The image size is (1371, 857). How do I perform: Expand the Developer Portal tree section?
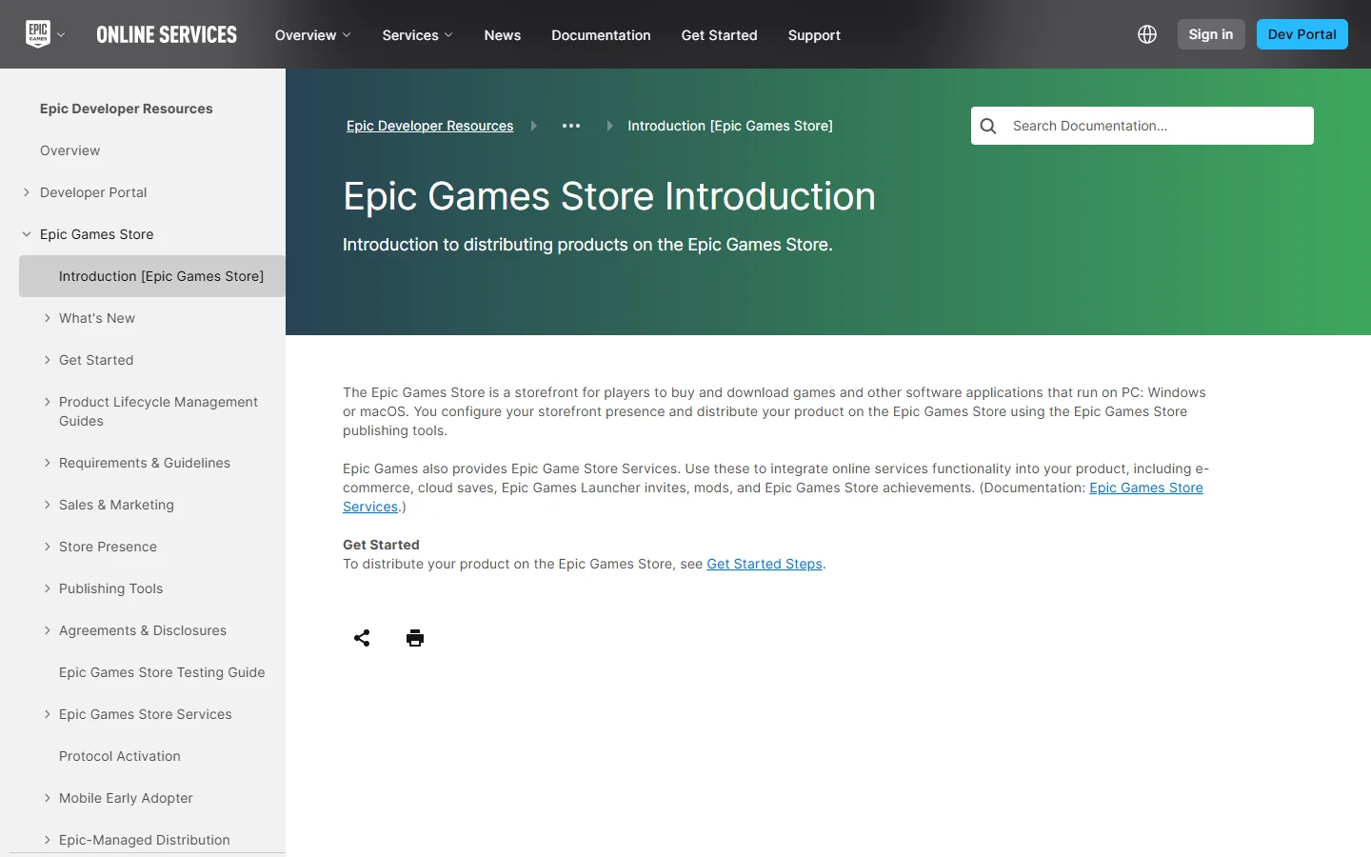point(27,192)
